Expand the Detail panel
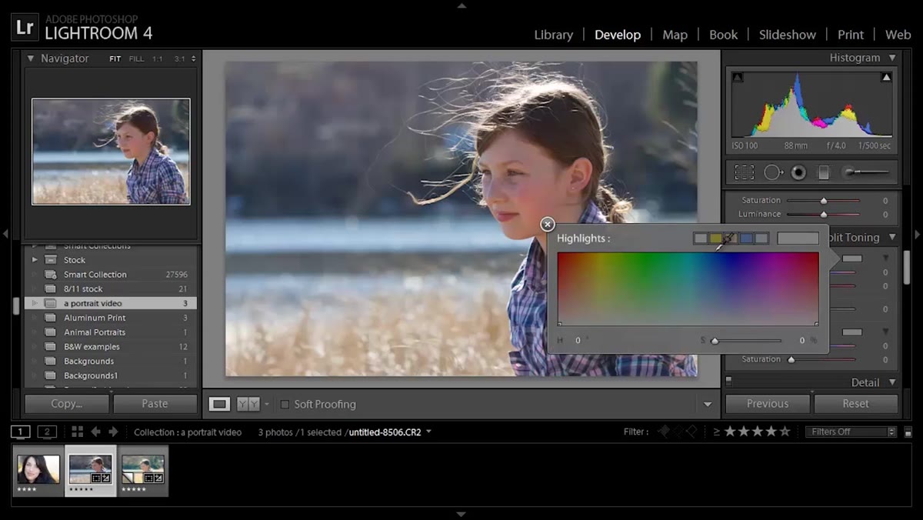Viewport: 923px width, 520px height. tap(892, 382)
